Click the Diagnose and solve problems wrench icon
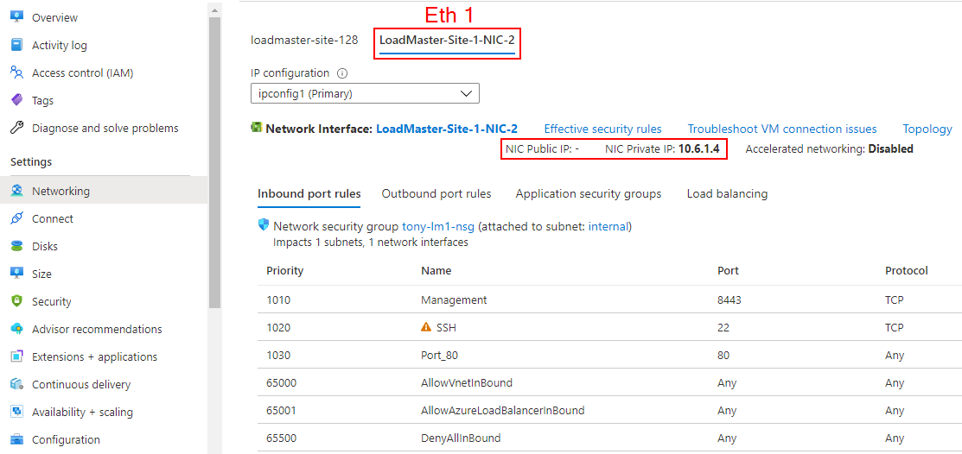 (x=17, y=128)
